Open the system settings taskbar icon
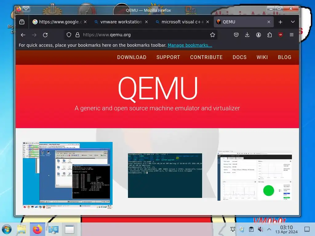This screenshot has width=315, height=236. click(x=54, y=229)
